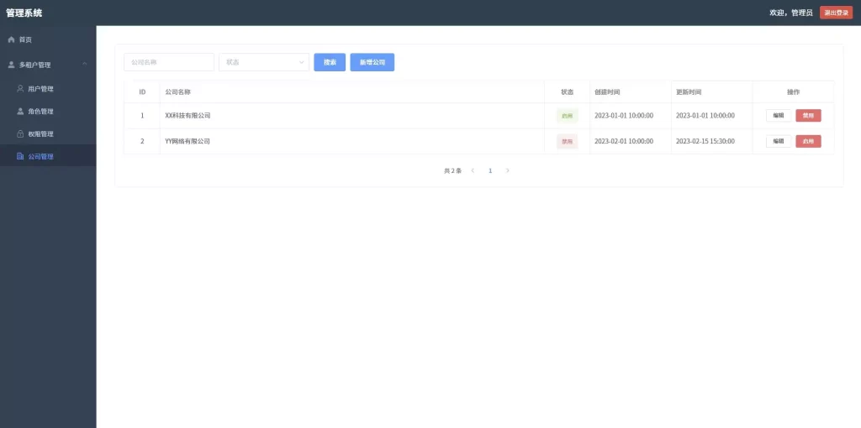Focus the 公司名称 search input
The image size is (861, 428).
168,62
